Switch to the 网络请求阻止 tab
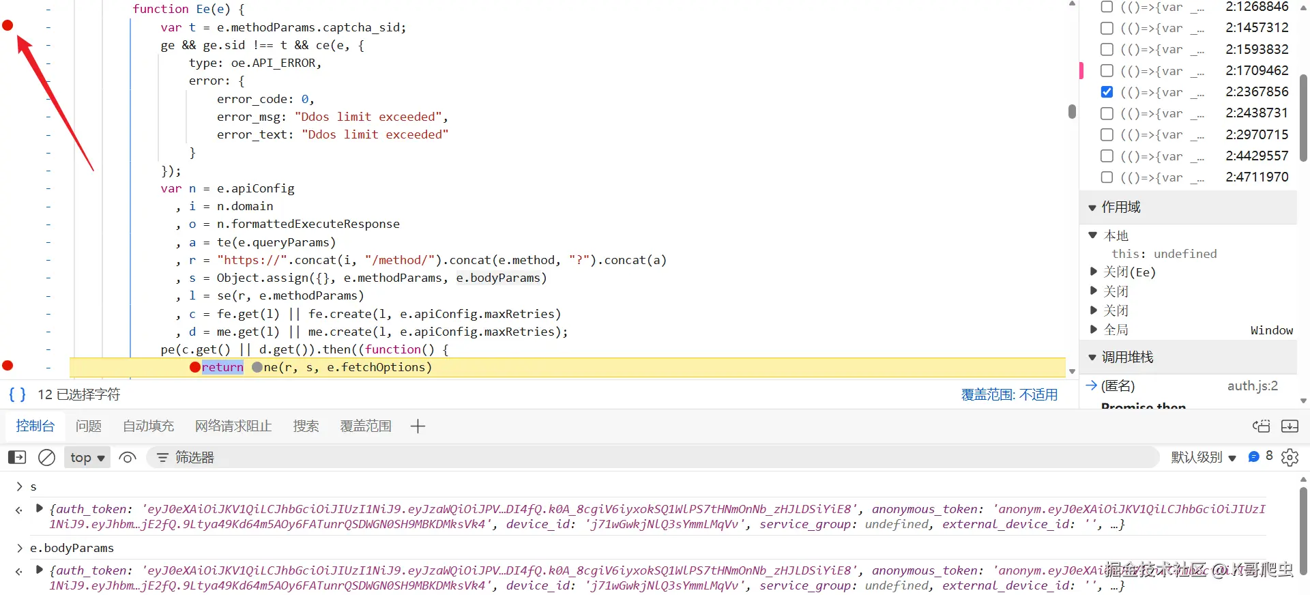This screenshot has width=1310, height=595. coord(233,426)
